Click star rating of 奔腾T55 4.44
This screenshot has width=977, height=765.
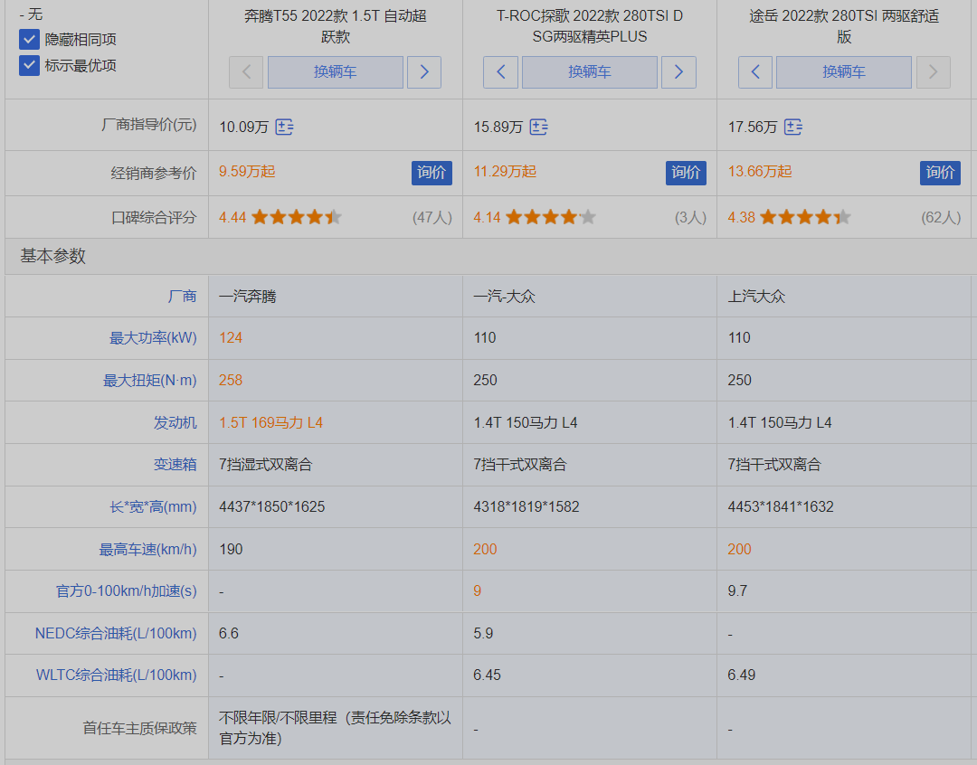tap(297, 217)
